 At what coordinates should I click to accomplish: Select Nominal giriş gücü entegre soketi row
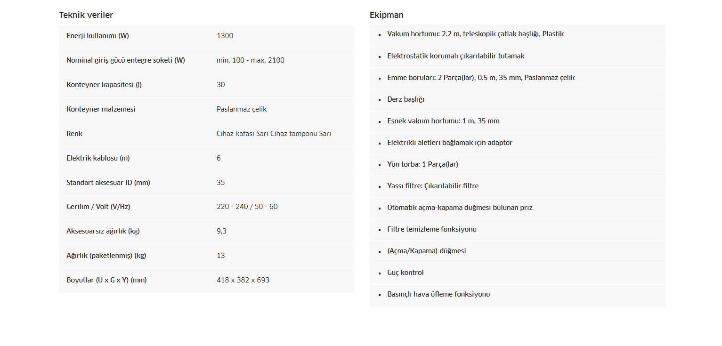coord(207,61)
